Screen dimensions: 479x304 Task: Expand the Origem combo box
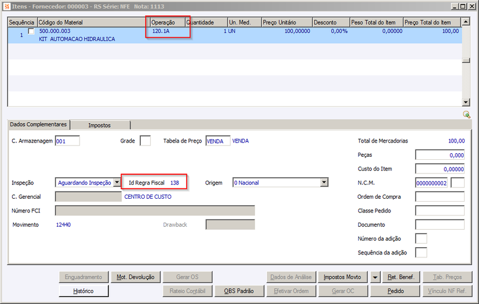324,183
